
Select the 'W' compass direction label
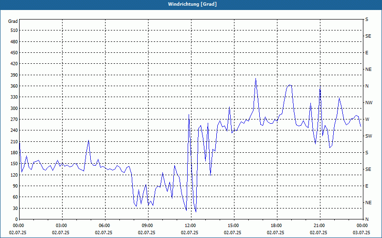tap(367, 119)
